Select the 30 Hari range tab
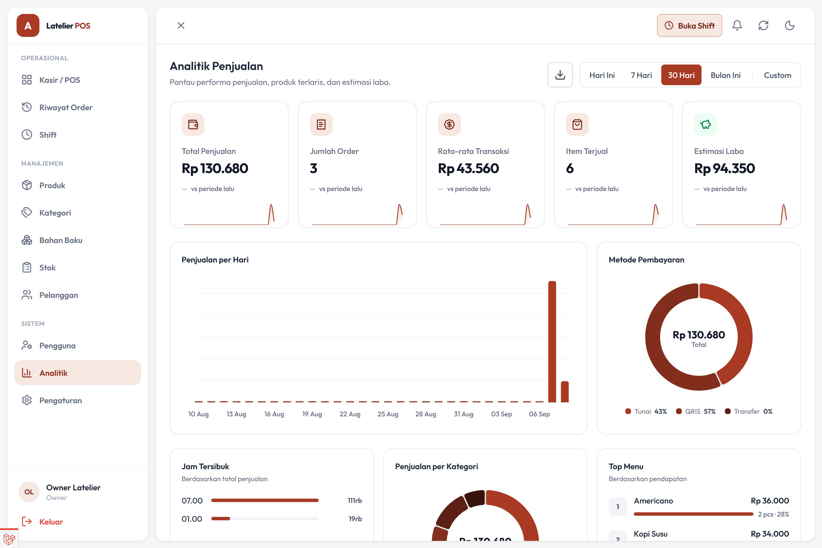822x548 pixels. (681, 75)
